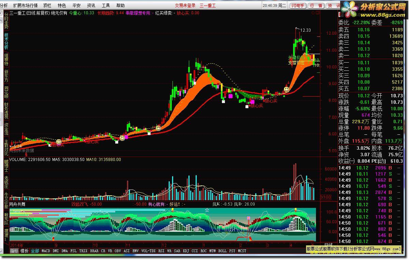The width and height of the screenshot is (409, 260).
Task: Open the 老钱庄 side tab
Action: (6, 182)
